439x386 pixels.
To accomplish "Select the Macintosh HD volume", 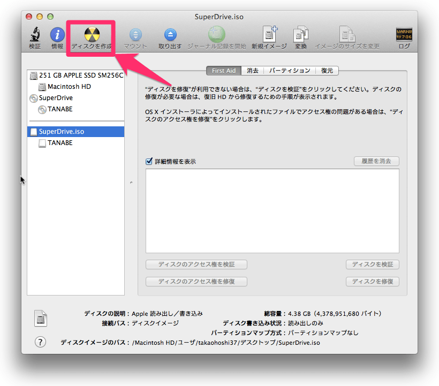I will tap(75, 87).
